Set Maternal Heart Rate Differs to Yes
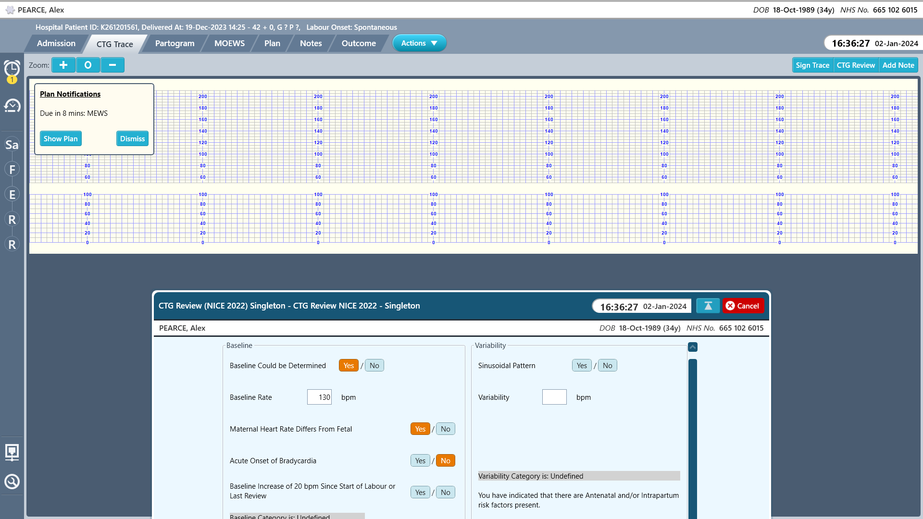Image resolution: width=923 pixels, height=519 pixels. click(x=420, y=429)
